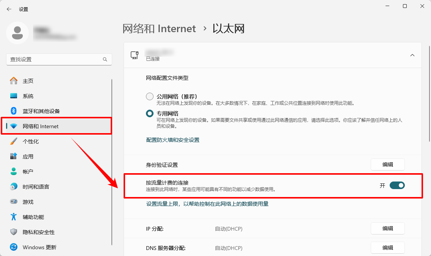431x256 pixels.
Task: Click the back arrow in Settings header
Action: pyautogui.click(x=9, y=9)
